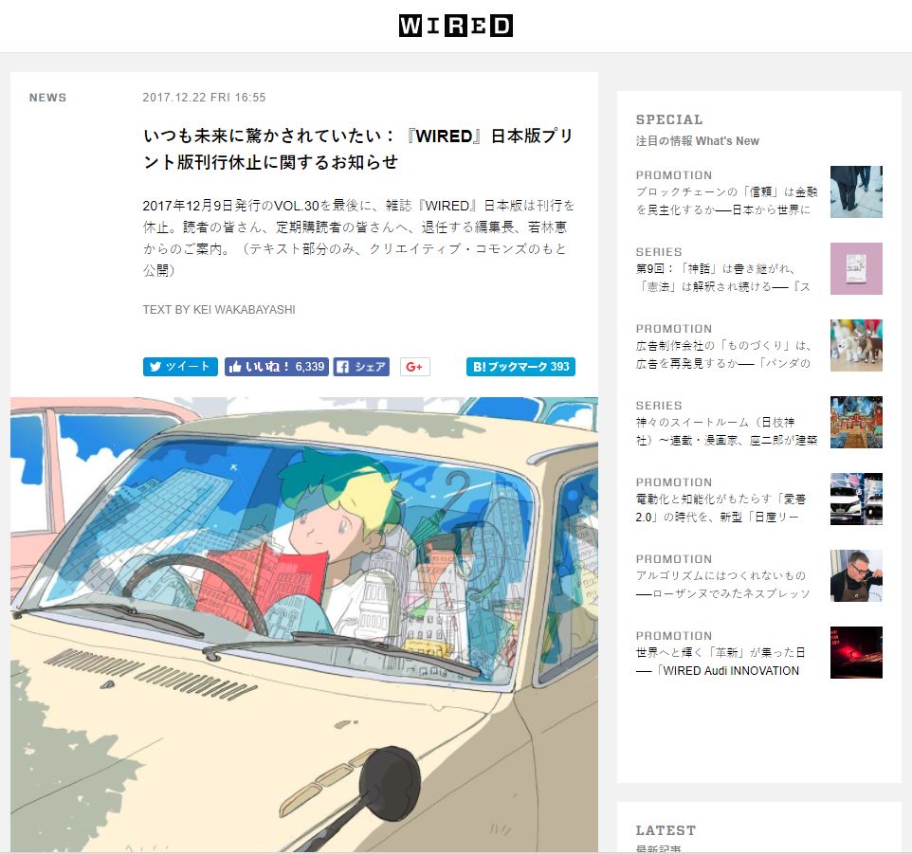
Task: Click the man with glasses thumbnail
Action: click(x=856, y=575)
